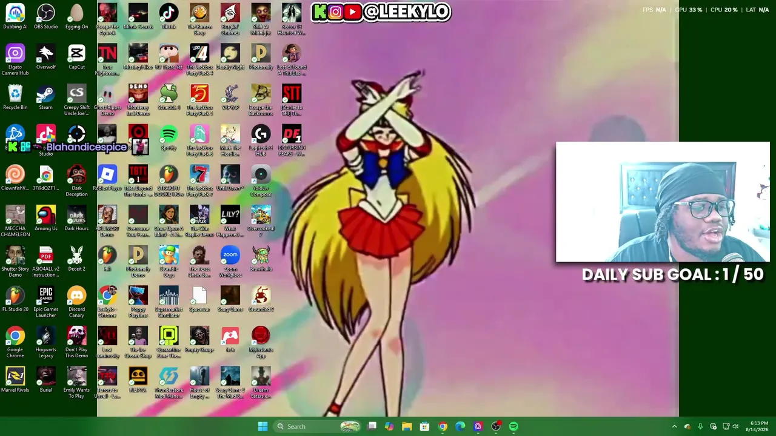This screenshot has height=436, width=776.
Task: Launch Steam from the desktop icon
Action: pyautogui.click(x=46, y=97)
